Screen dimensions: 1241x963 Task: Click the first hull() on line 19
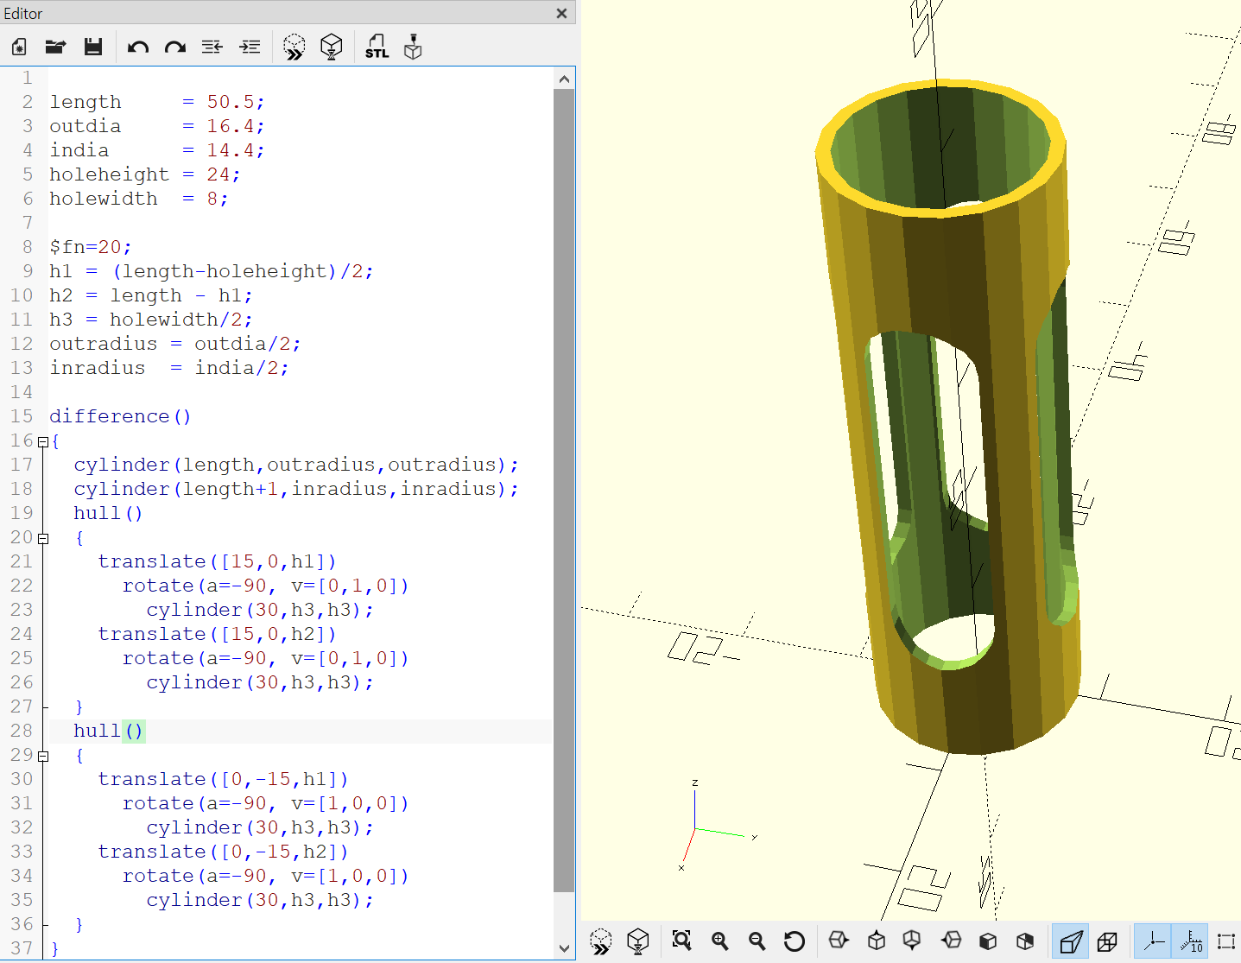point(108,513)
